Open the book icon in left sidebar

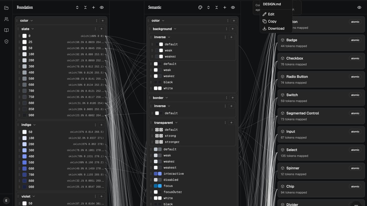[6, 30]
